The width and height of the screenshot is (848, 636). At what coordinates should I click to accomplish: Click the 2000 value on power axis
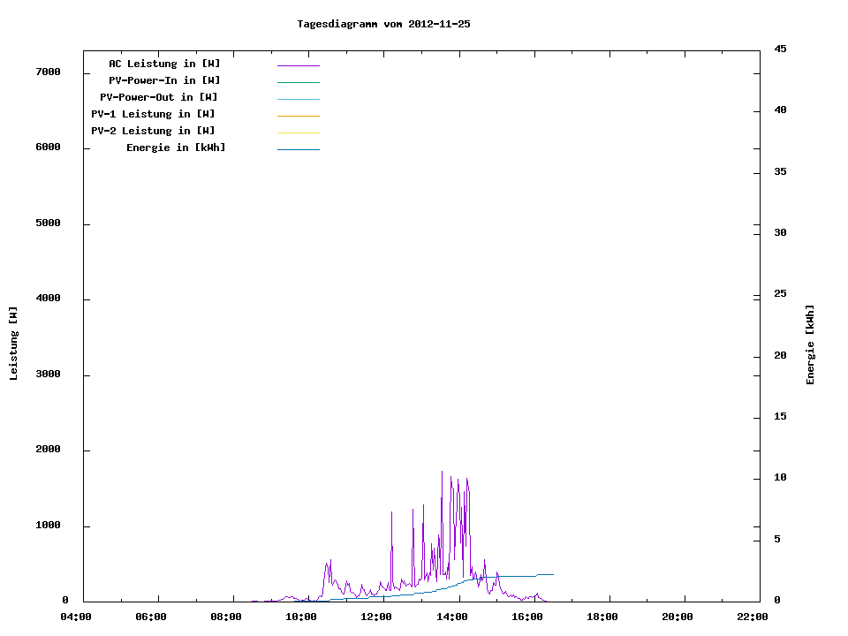47,450
